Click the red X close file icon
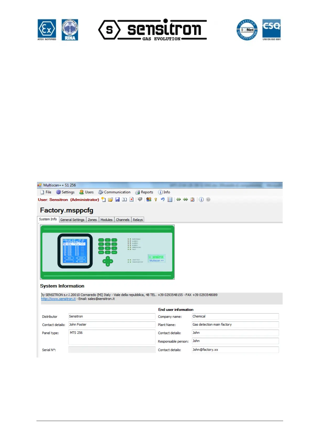The width and height of the screenshot is (312, 442). pyautogui.click(x=132, y=199)
